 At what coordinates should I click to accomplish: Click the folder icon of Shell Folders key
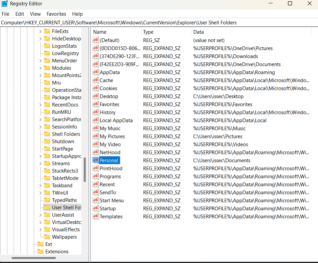click(x=47, y=134)
